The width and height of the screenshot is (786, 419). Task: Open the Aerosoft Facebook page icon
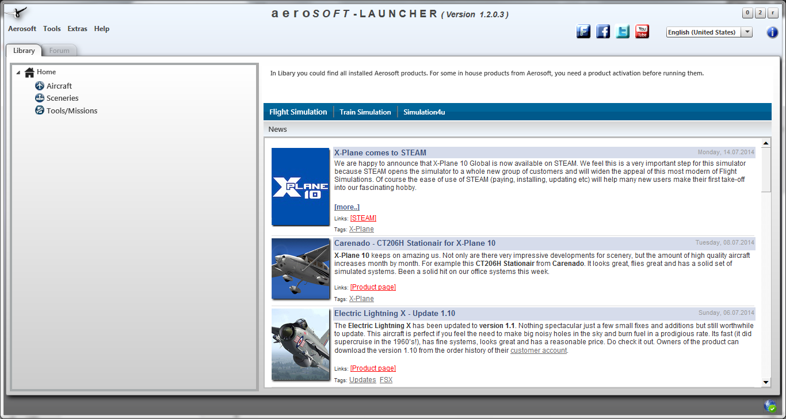point(603,32)
